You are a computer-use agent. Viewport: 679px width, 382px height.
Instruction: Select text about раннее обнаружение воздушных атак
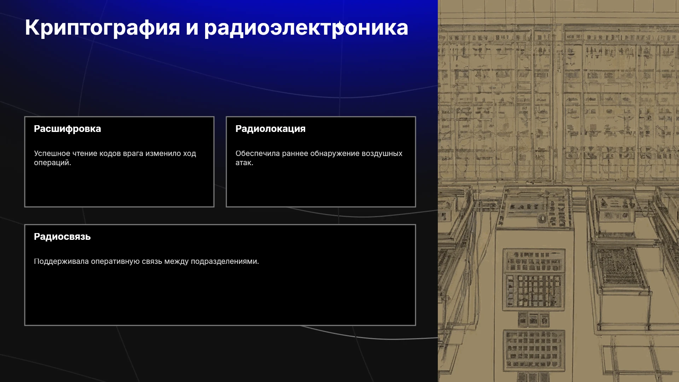coord(319,158)
